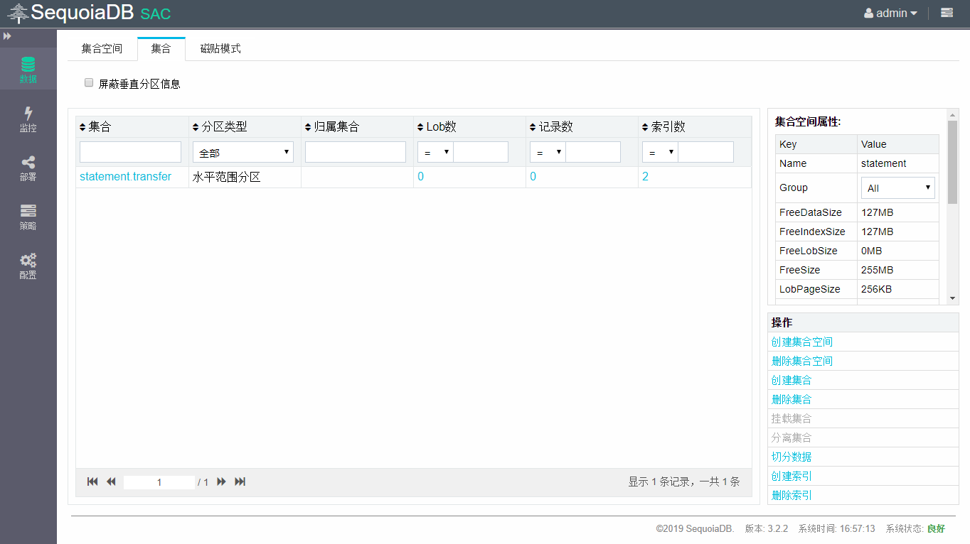Open the 监控 (Monitor) sidebar section

(28, 119)
